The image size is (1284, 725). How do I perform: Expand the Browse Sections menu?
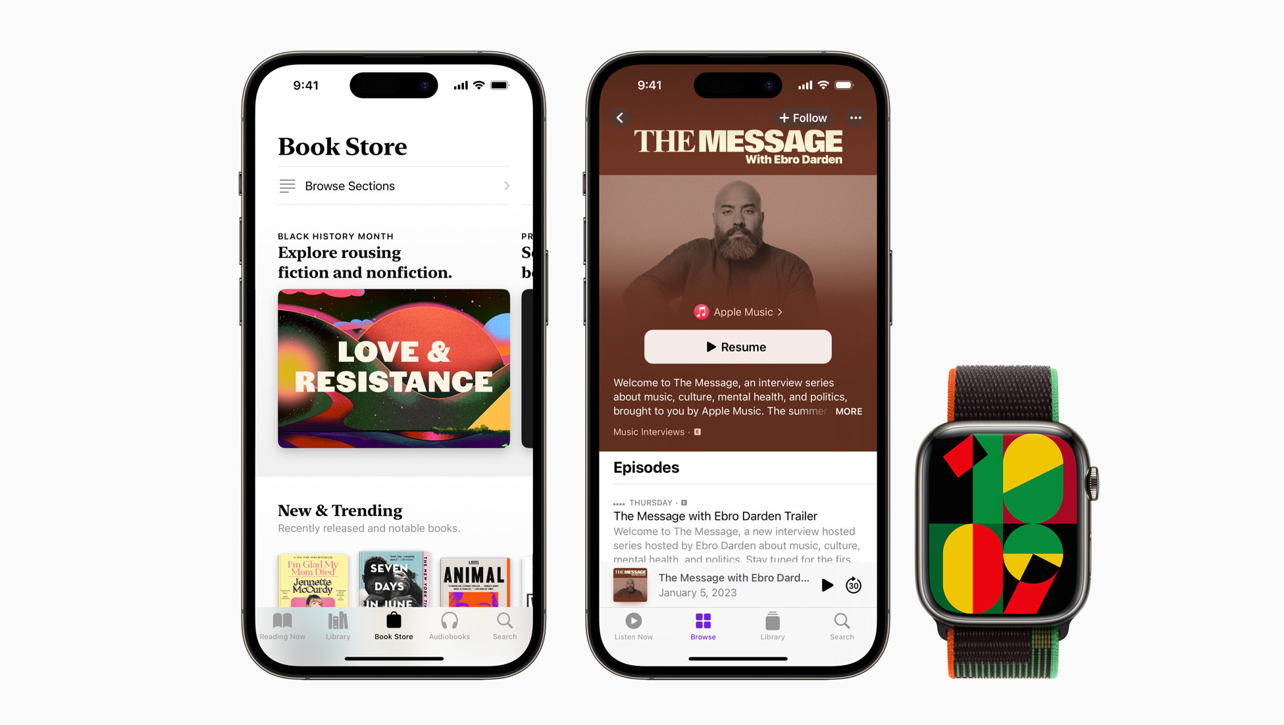coord(394,186)
